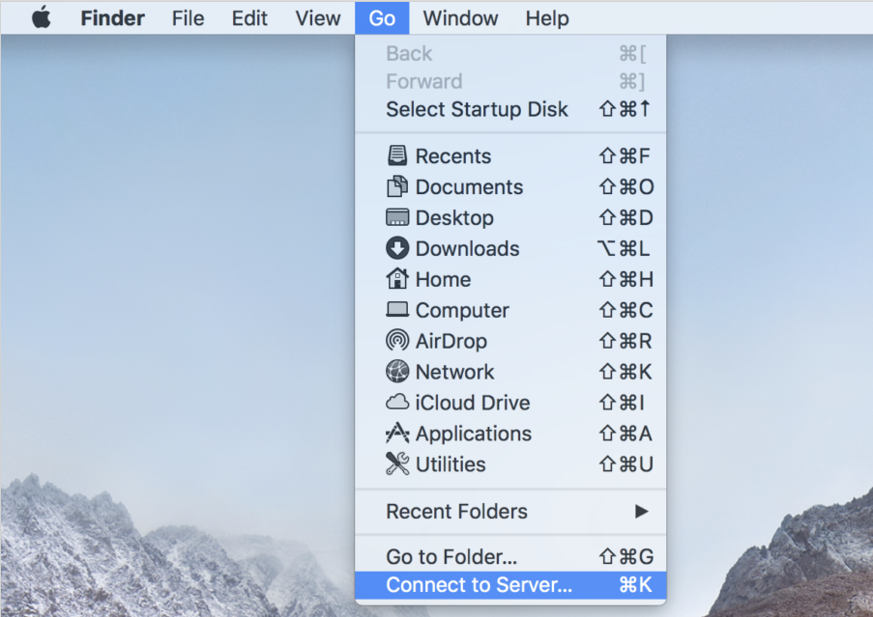873x617 pixels.
Task: Choose Connect to Server… menu item
Action: point(479,585)
